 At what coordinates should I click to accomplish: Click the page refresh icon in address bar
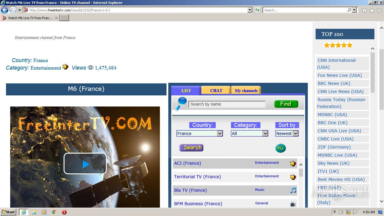tap(257, 10)
